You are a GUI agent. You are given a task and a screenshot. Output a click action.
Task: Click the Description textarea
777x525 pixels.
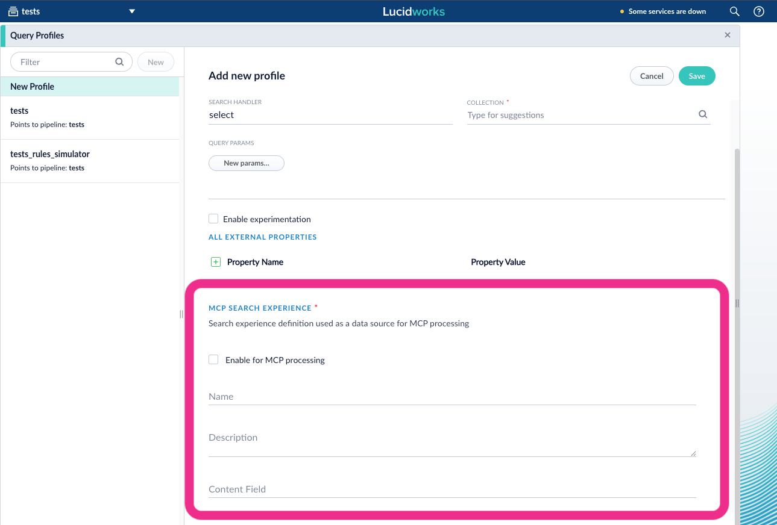pos(452,442)
